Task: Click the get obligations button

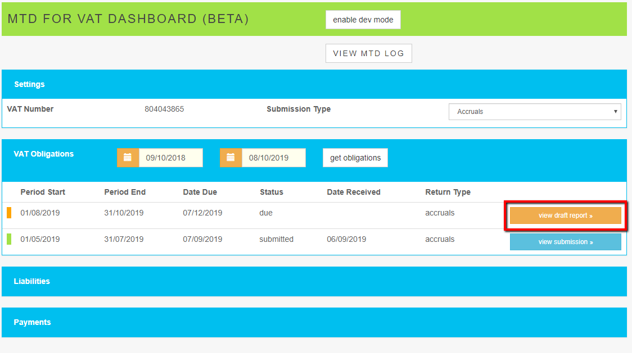Action: coord(355,157)
